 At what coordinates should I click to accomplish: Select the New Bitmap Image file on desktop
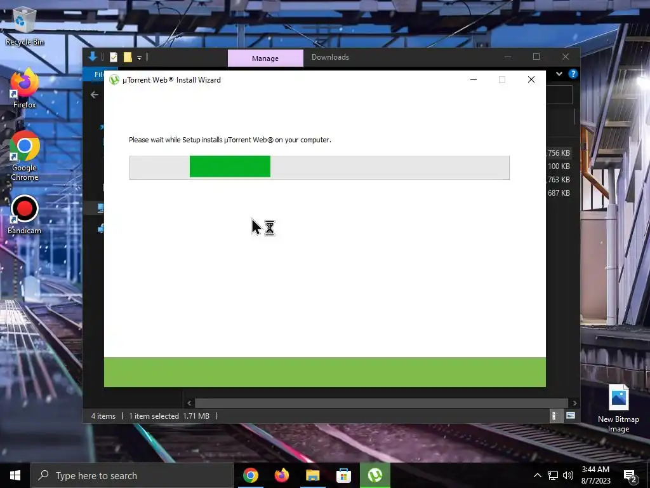pyautogui.click(x=618, y=409)
